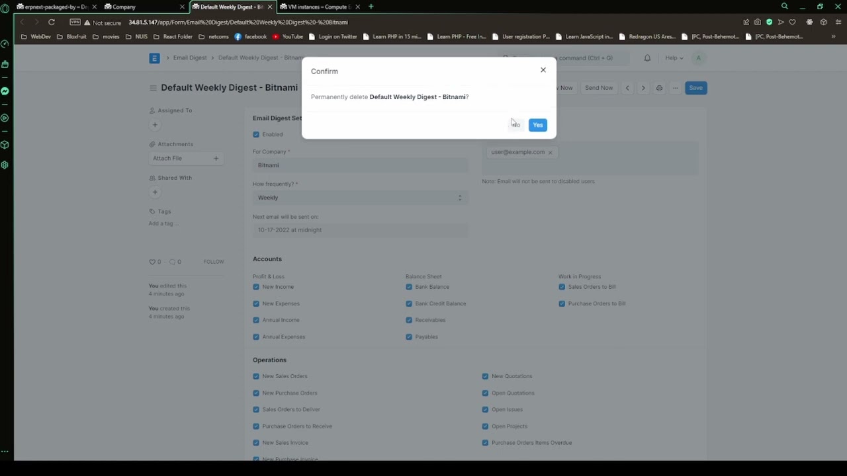The height and width of the screenshot is (476, 847).
Task: Focus the browser address bar URL
Action: (x=238, y=22)
